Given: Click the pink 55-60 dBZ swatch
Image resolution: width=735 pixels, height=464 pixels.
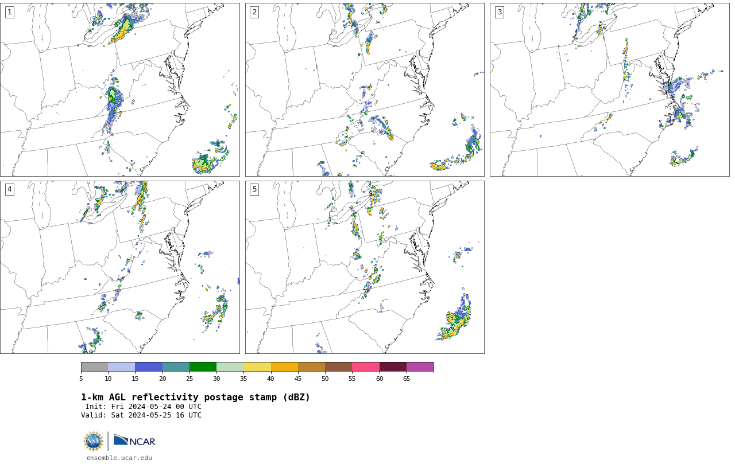Looking at the screenshot, I should coord(366,367).
